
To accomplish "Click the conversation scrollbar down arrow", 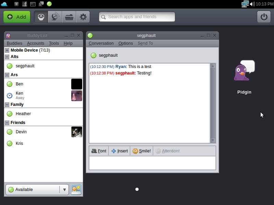I will click(213, 140).
